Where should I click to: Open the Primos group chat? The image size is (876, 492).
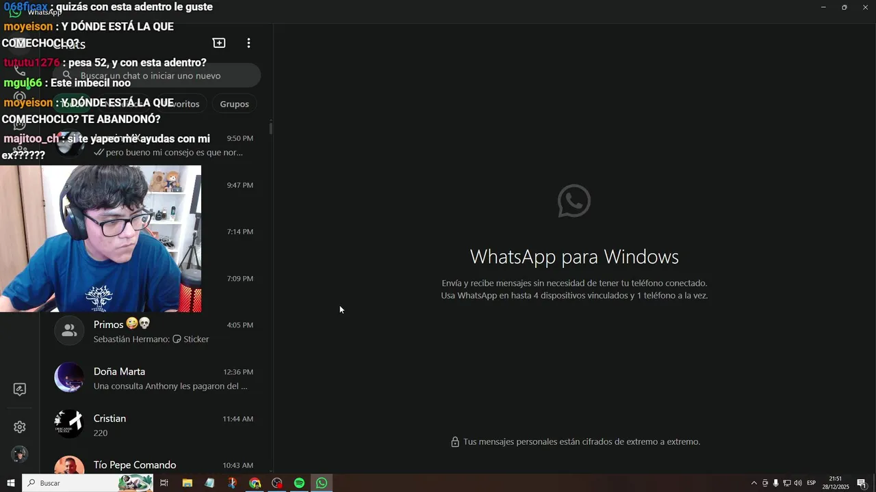click(x=155, y=331)
